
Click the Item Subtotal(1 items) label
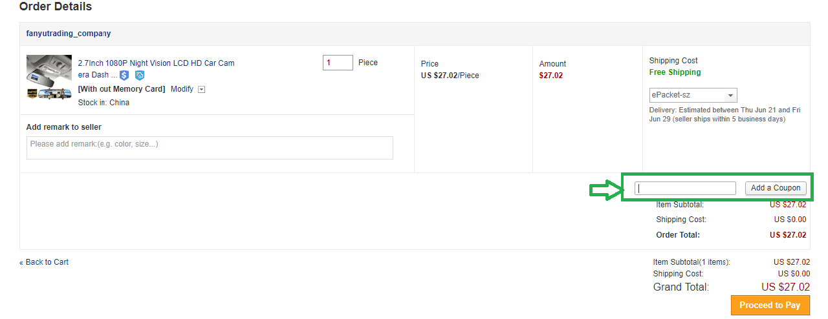click(x=692, y=262)
